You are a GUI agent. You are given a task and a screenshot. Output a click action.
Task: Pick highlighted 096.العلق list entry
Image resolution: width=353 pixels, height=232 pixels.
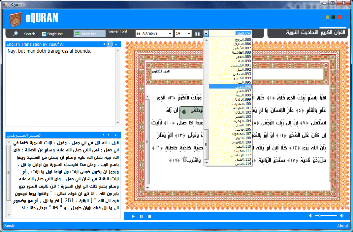[230, 87]
